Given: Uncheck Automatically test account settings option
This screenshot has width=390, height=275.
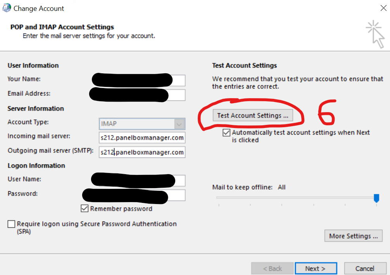Looking at the screenshot, I should click(226, 133).
